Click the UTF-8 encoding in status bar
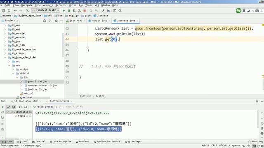 click(x=223, y=146)
